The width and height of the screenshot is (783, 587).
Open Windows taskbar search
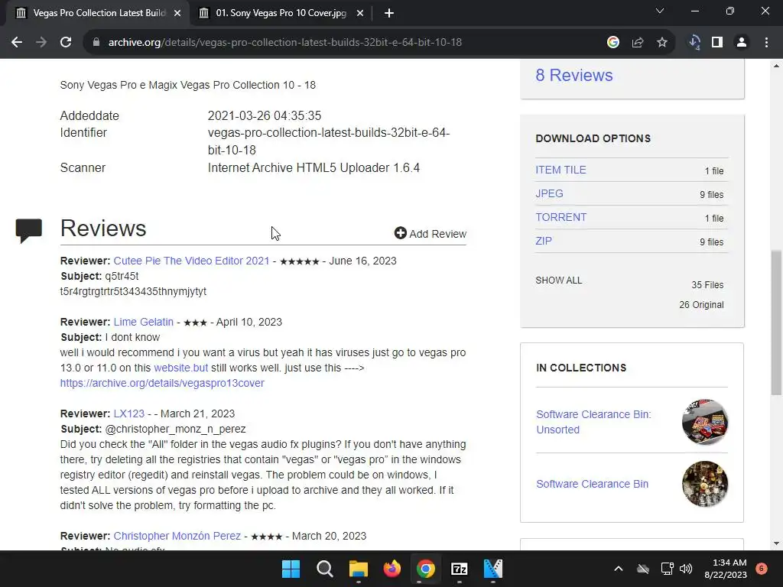324,569
